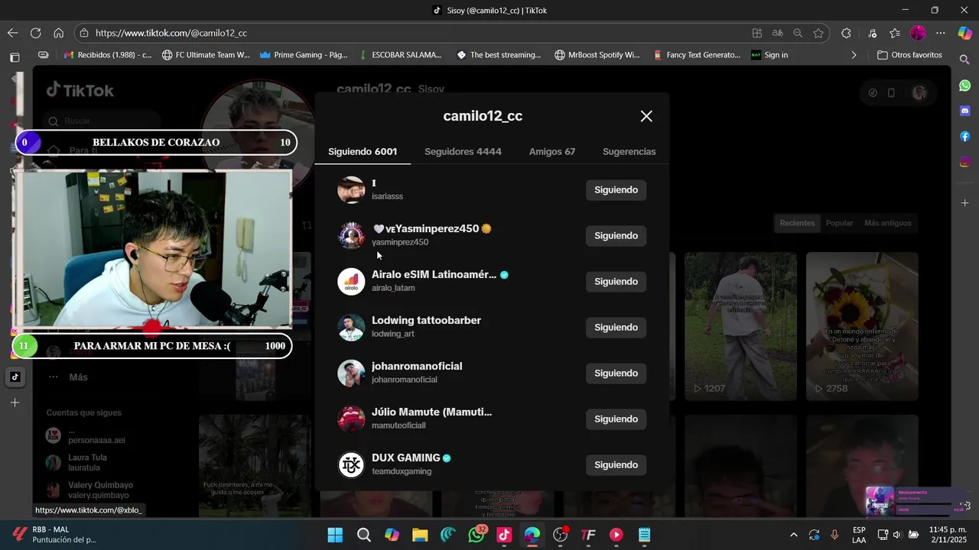
Task: Click Siguiendo button for Airalo eSIM
Action: point(616,282)
